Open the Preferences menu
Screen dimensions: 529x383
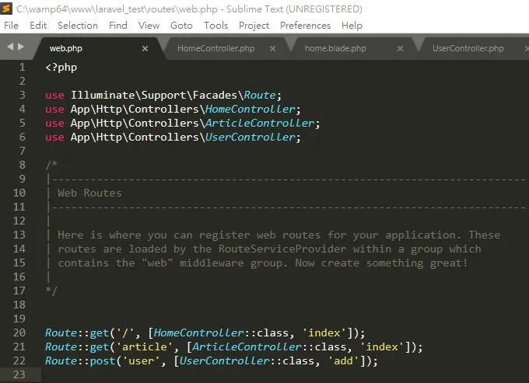tap(305, 26)
